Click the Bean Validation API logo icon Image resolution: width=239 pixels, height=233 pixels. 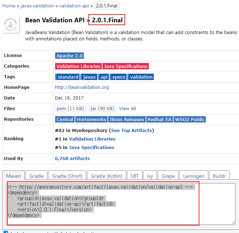click(11, 24)
